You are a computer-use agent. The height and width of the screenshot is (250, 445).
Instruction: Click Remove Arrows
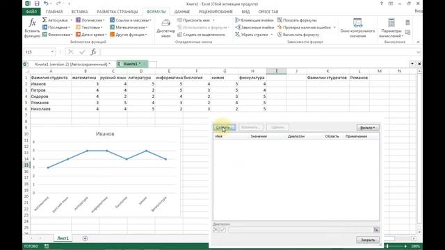(251, 35)
